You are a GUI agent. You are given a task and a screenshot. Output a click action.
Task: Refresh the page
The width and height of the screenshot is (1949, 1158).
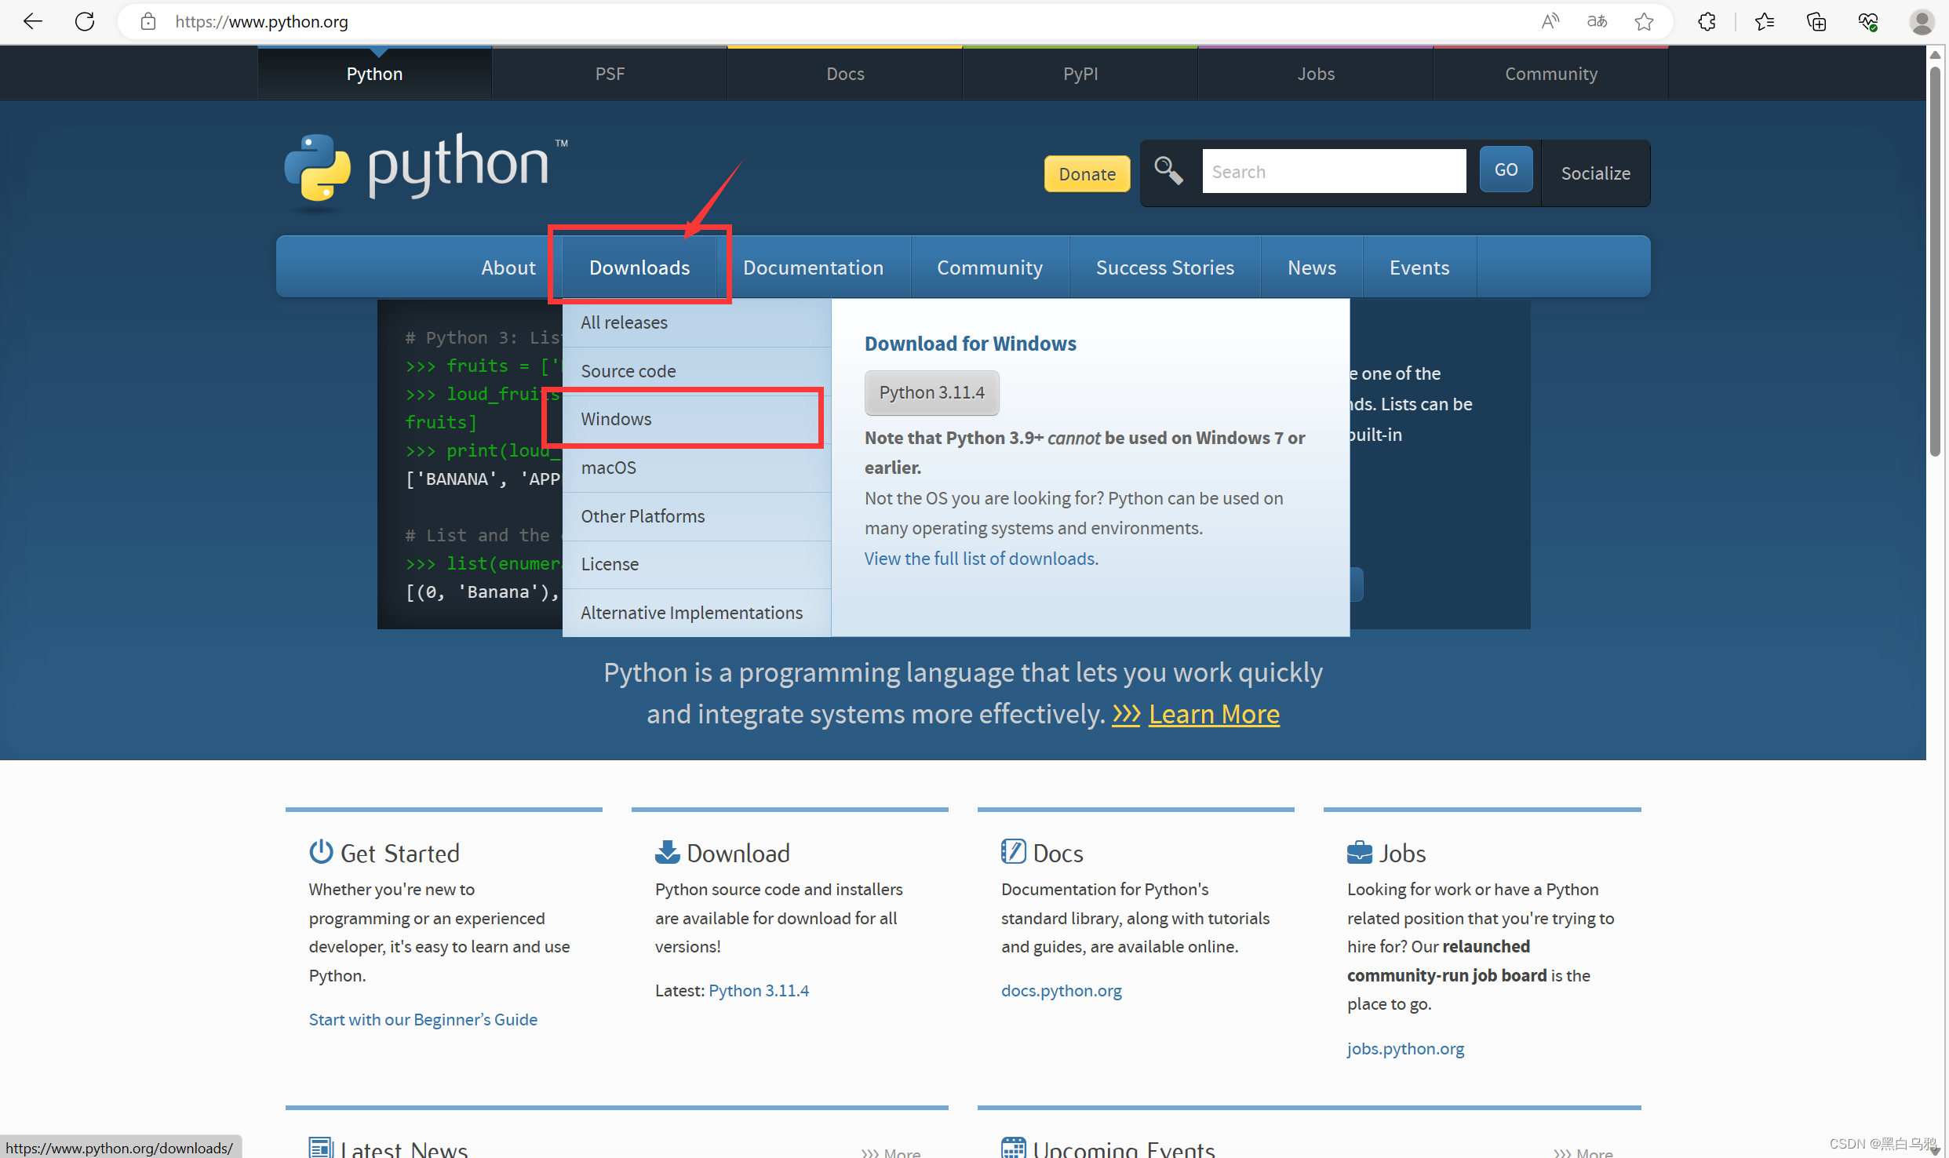point(85,21)
